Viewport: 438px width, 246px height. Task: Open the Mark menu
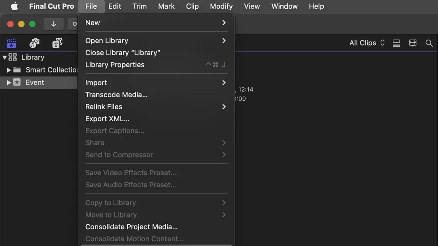point(166,6)
